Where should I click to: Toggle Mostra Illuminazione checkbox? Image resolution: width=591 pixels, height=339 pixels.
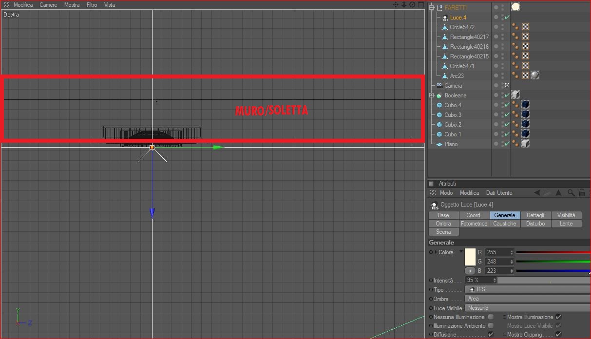point(558,317)
